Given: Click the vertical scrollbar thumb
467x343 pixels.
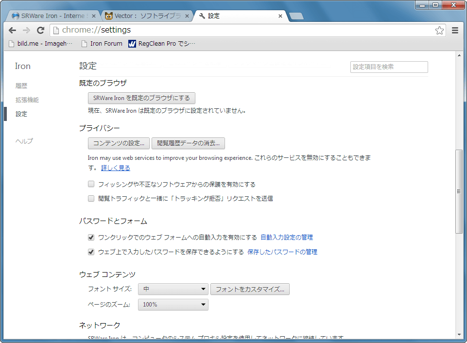Looking at the screenshot, I should 459,191.
